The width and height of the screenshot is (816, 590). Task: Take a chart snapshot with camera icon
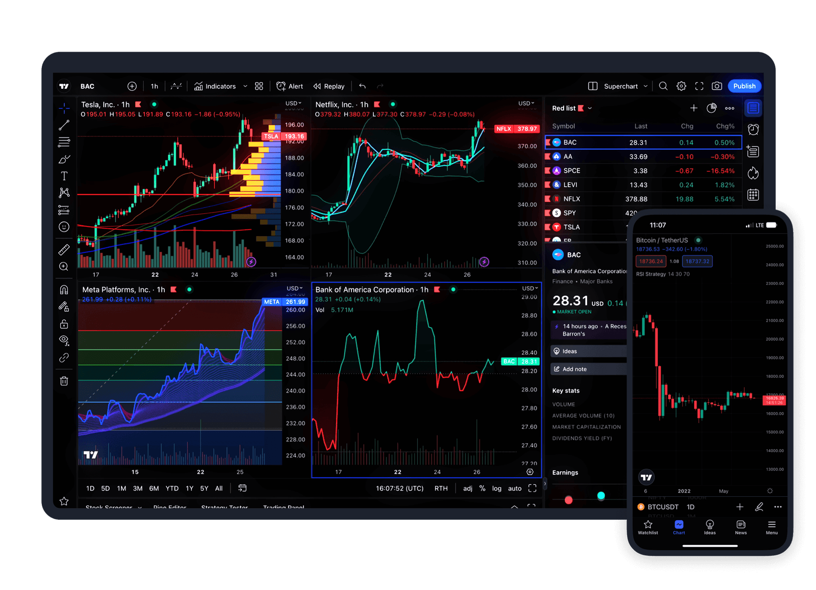click(x=717, y=86)
